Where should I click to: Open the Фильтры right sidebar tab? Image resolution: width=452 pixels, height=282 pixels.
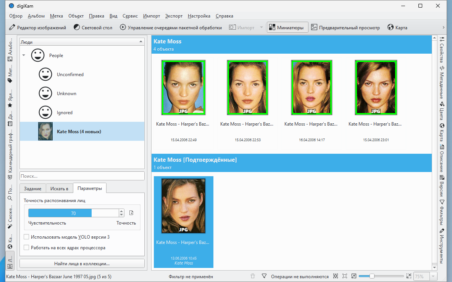(442, 212)
